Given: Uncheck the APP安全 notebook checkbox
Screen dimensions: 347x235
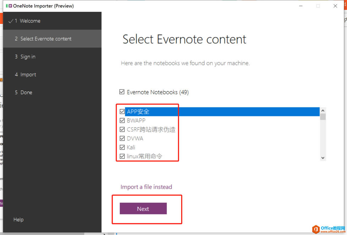Looking at the screenshot, I should 122,111.
